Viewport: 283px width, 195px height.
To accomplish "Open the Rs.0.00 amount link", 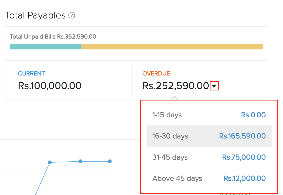I will tap(253, 115).
